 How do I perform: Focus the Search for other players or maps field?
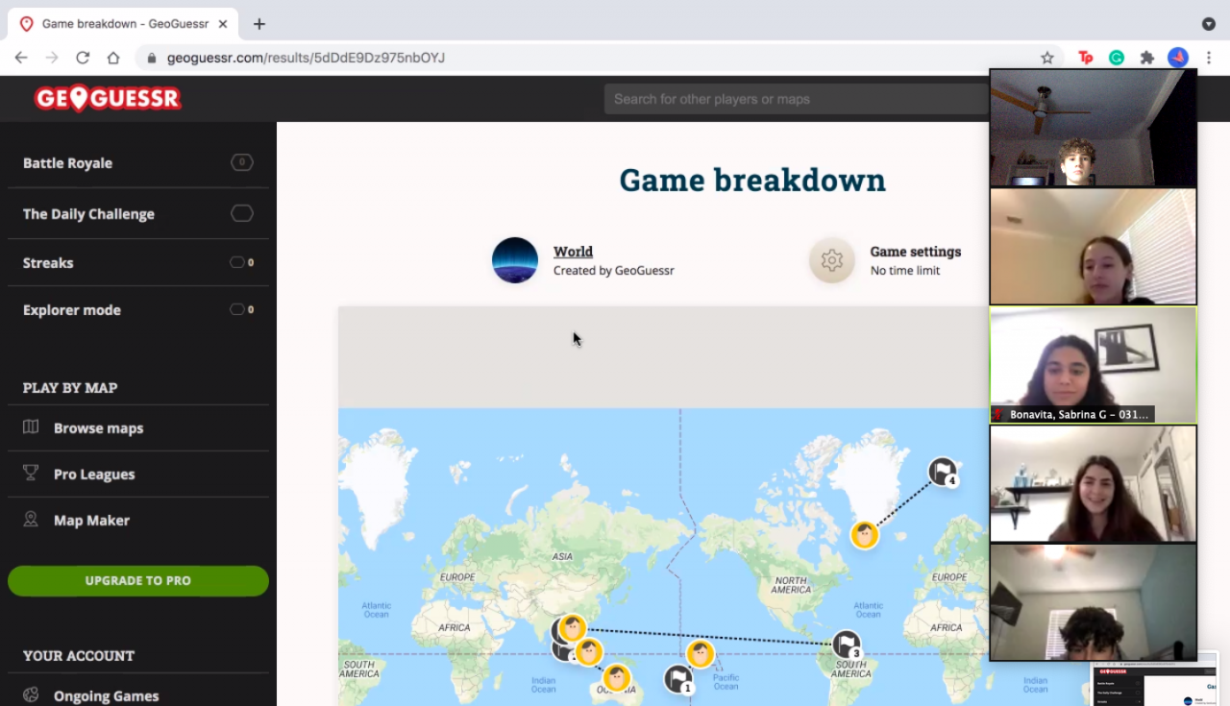coord(796,99)
